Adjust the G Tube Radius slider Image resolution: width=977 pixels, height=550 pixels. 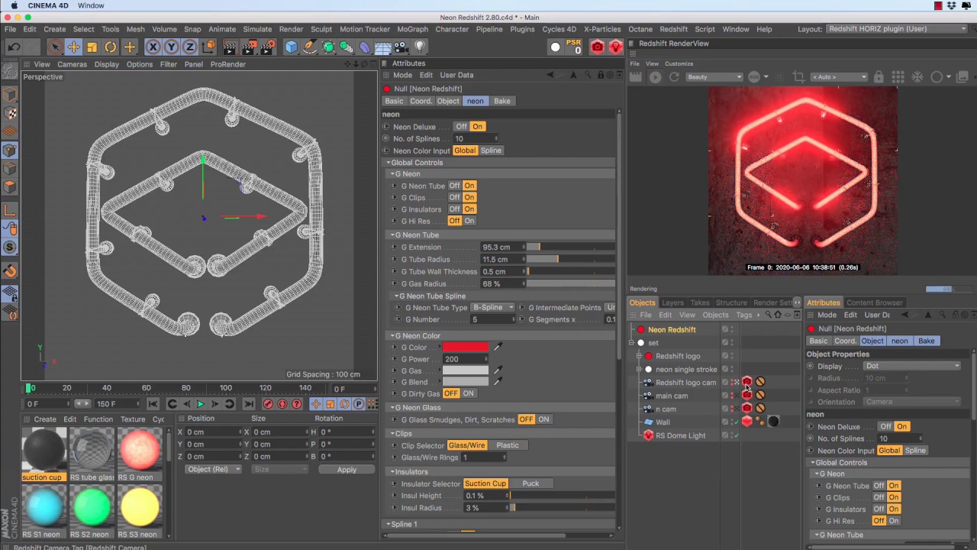tap(570, 260)
